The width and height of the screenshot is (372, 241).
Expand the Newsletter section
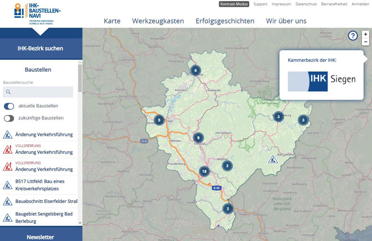pos(40,237)
